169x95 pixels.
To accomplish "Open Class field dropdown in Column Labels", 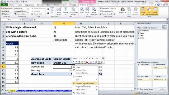I will tap(166, 68).
